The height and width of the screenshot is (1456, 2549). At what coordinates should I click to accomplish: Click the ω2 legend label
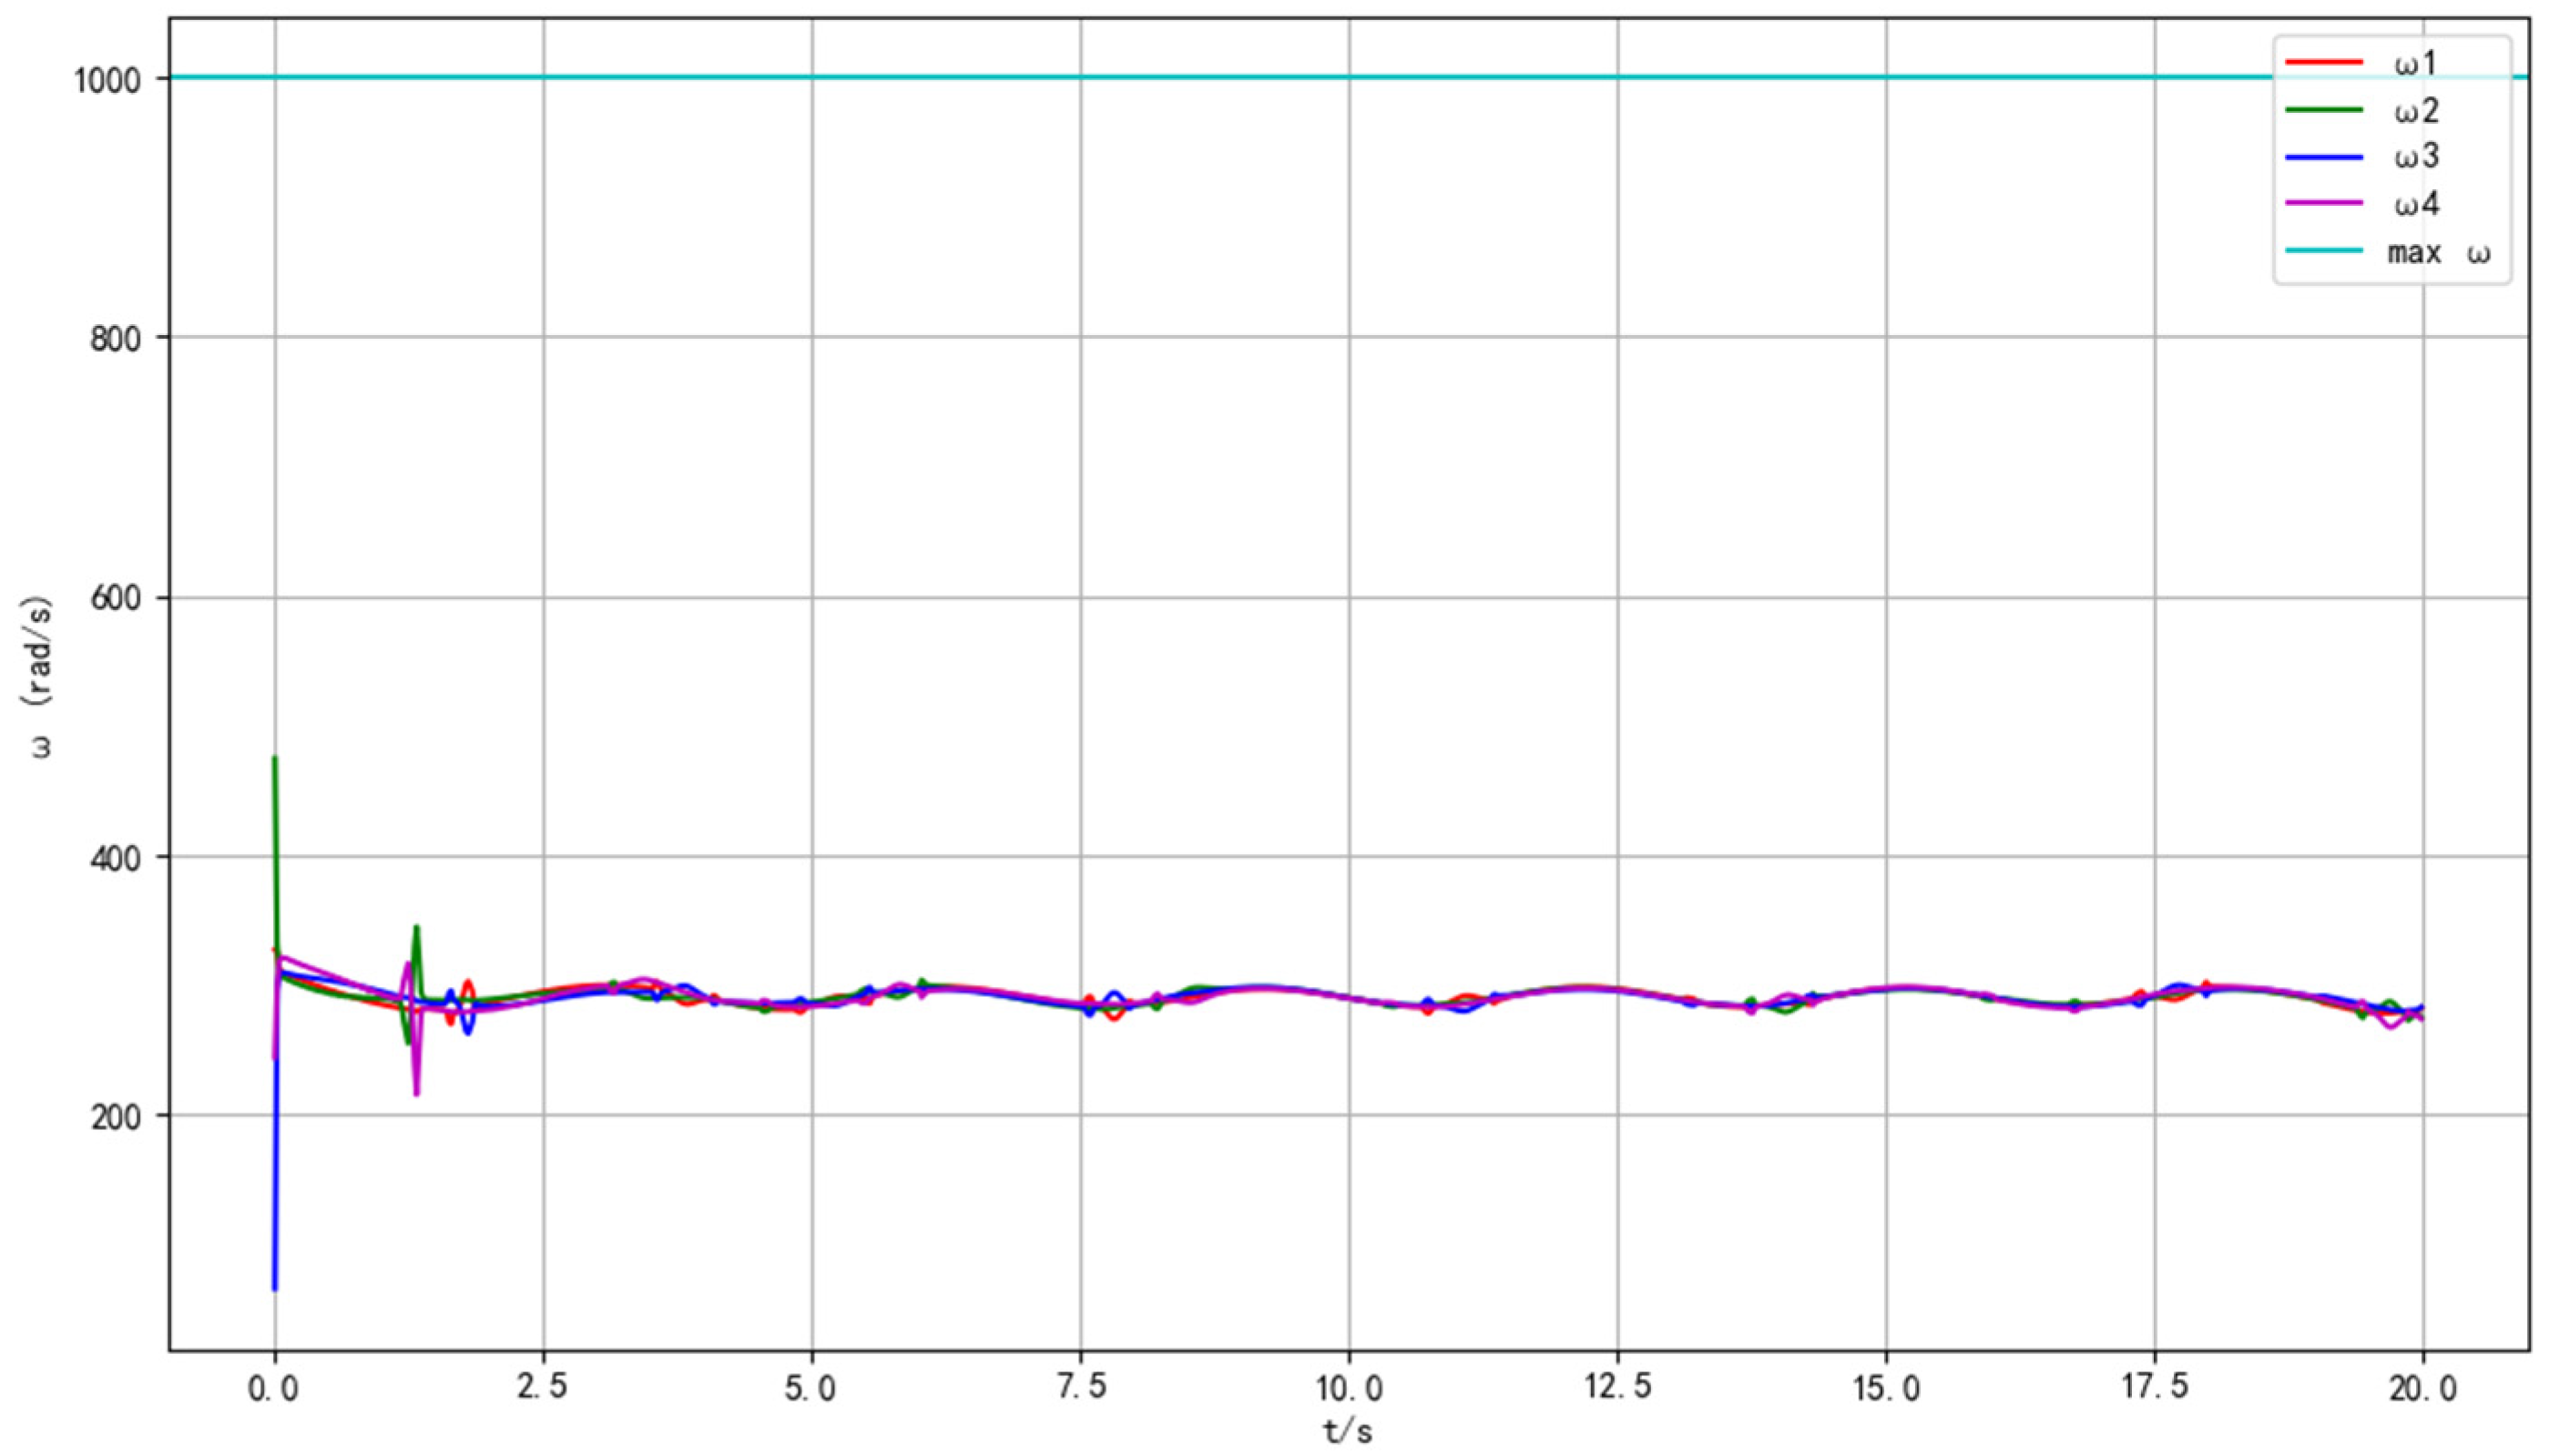[2415, 110]
